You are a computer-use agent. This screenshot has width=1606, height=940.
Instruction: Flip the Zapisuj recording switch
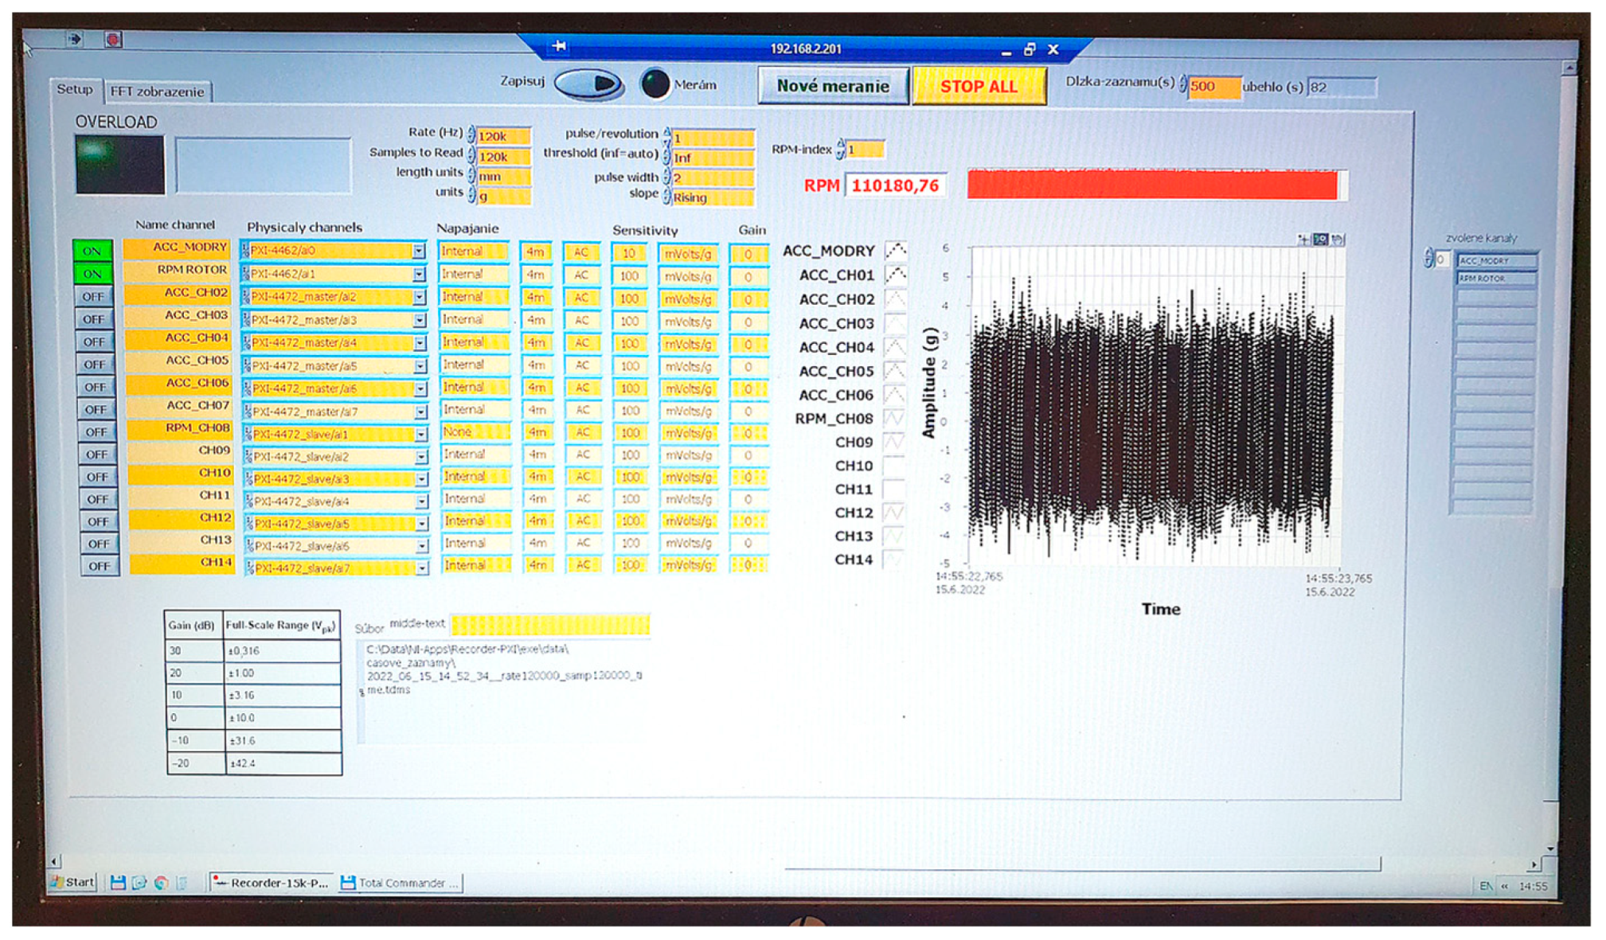(x=589, y=83)
